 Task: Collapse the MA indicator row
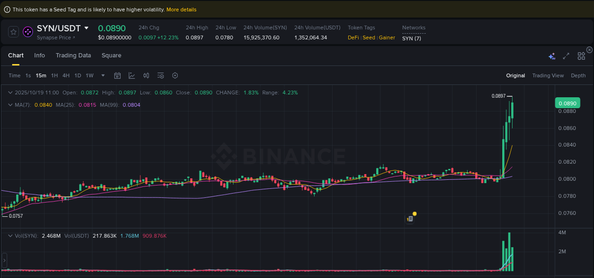(x=10, y=105)
